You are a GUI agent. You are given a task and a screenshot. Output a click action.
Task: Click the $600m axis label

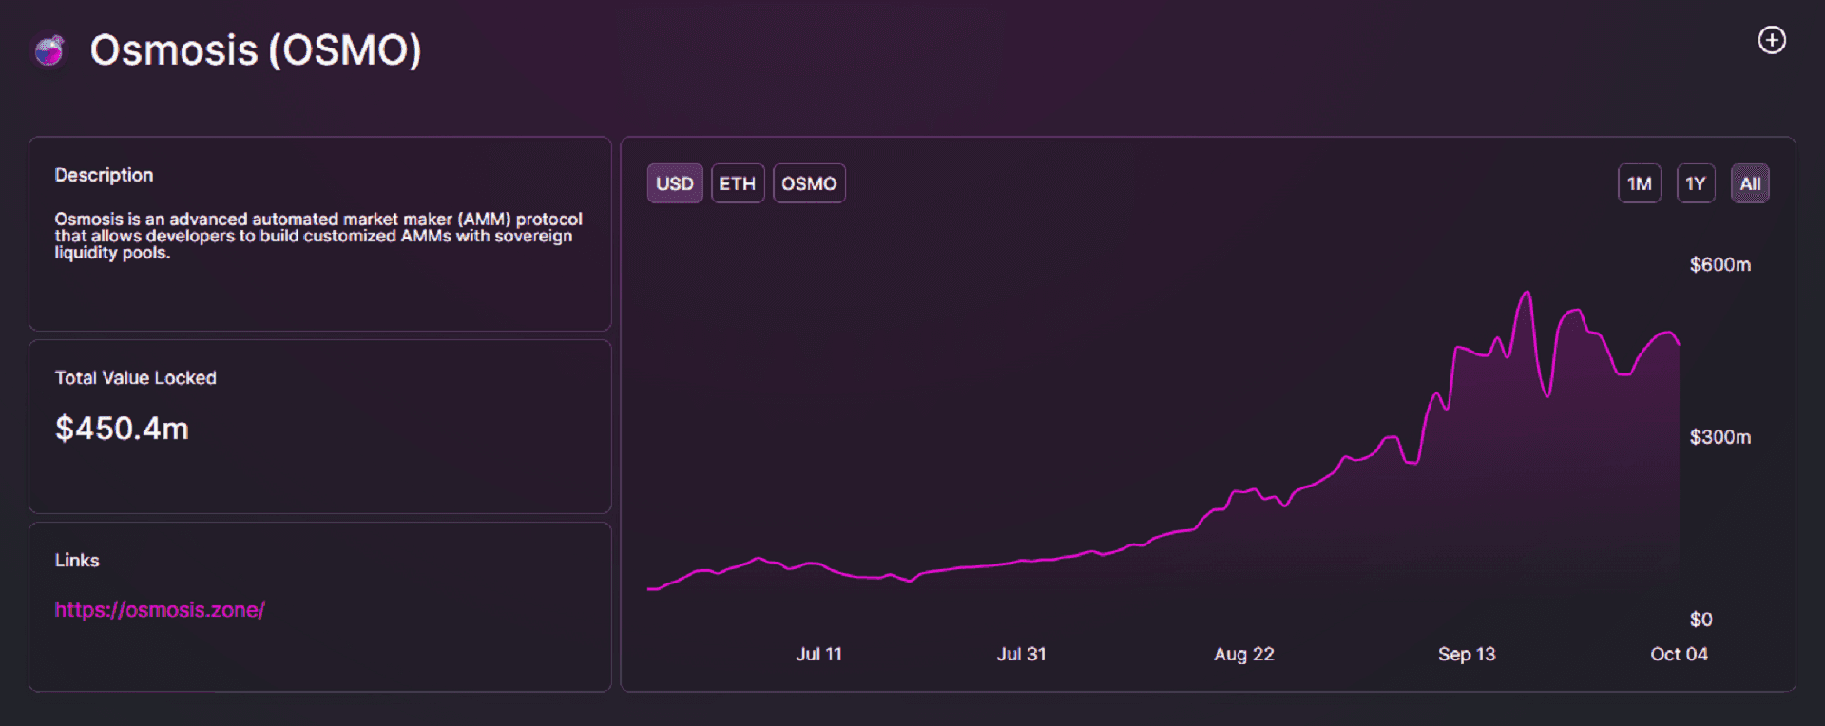click(x=1720, y=264)
